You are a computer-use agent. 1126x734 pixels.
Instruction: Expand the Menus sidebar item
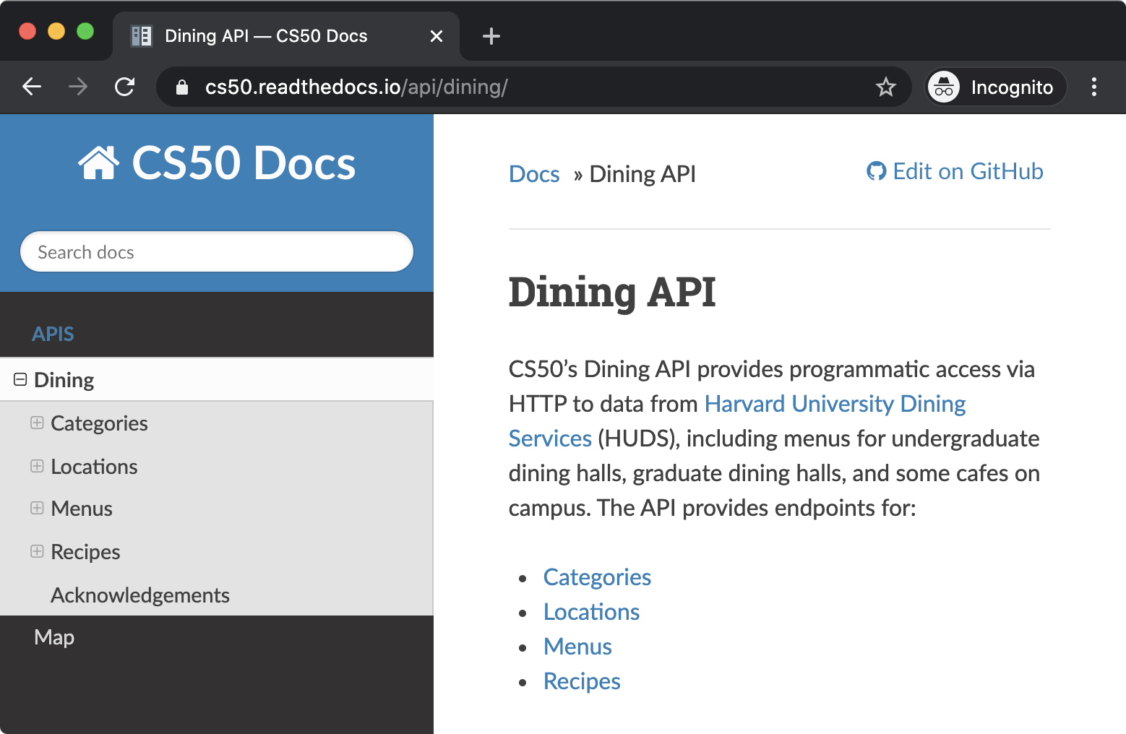[37, 508]
